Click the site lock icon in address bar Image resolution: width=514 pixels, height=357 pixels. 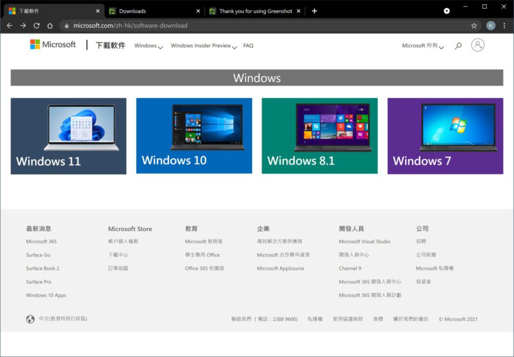click(x=67, y=26)
